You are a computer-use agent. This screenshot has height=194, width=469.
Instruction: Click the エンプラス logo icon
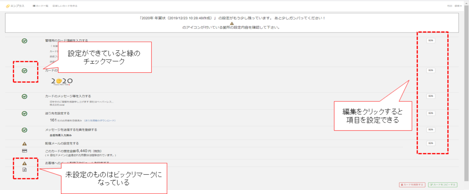pyautogui.click(x=8, y=6)
